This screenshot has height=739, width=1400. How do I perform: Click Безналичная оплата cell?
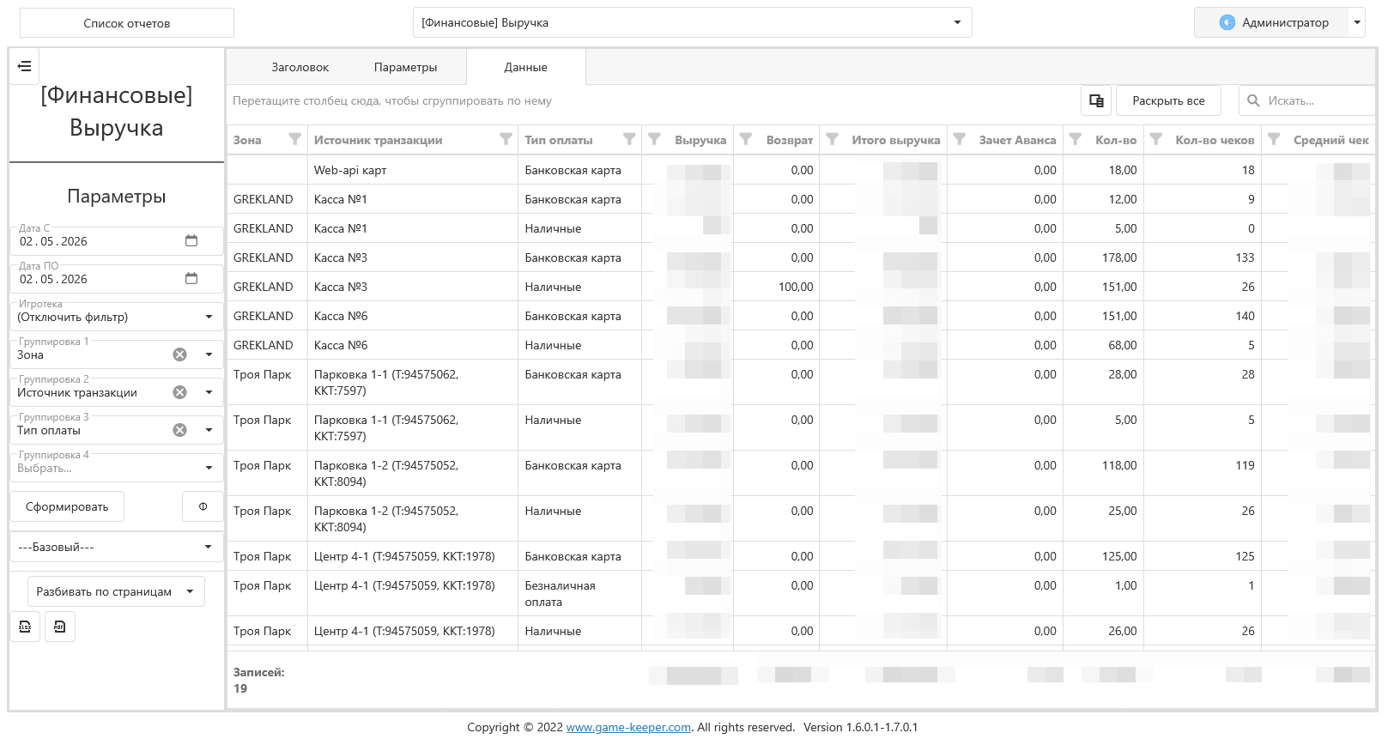[579, 593]
